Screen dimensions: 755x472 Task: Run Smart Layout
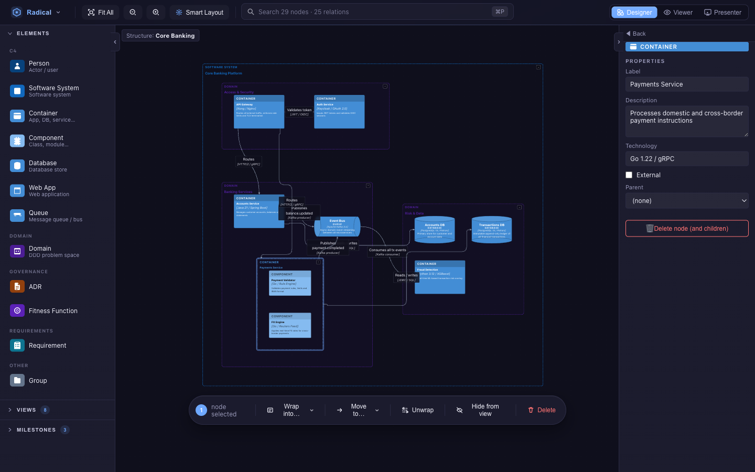199,12
